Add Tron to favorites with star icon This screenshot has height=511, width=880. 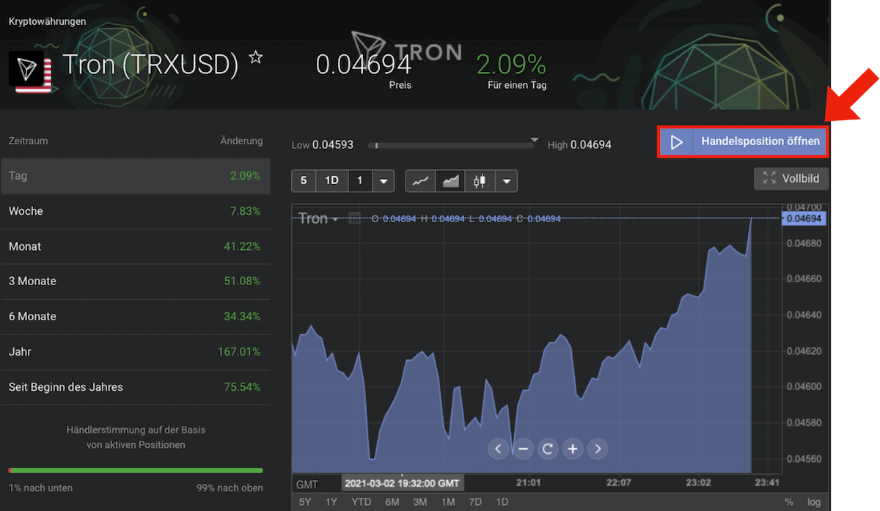[x=255, y=58]
